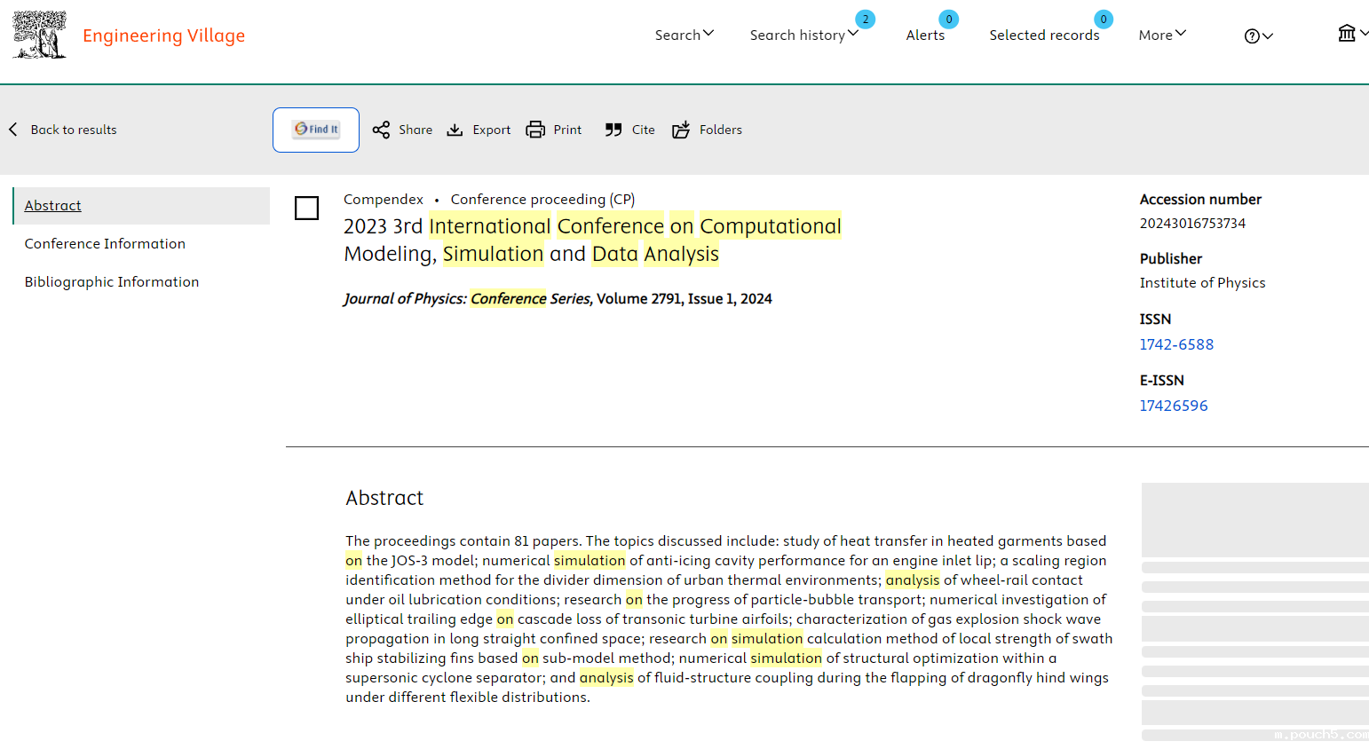The height and width of the screenshot is (749, 1369).
Task: Click the Share icon
Action: click(381, 130)
